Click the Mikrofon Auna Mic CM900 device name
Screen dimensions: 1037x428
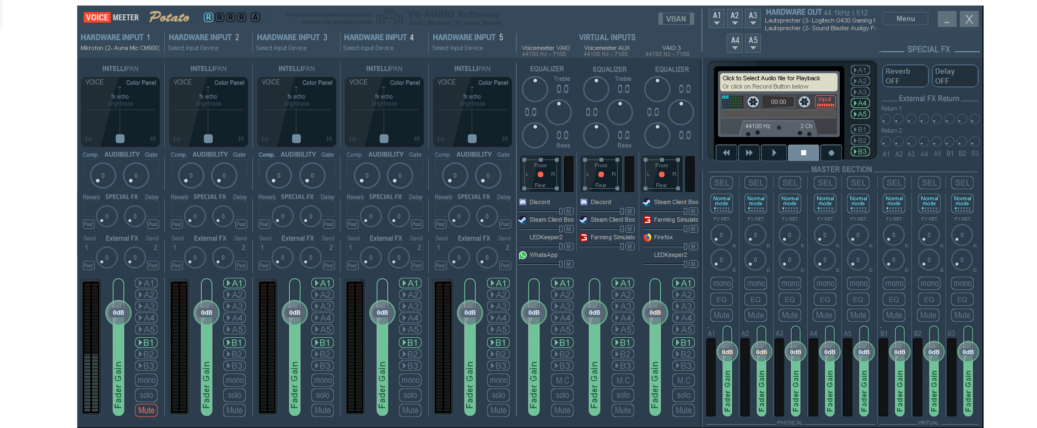point(120,48)
